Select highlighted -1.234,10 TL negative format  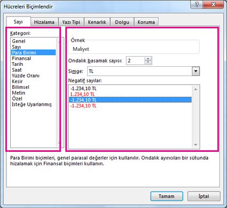coord(130,100)
